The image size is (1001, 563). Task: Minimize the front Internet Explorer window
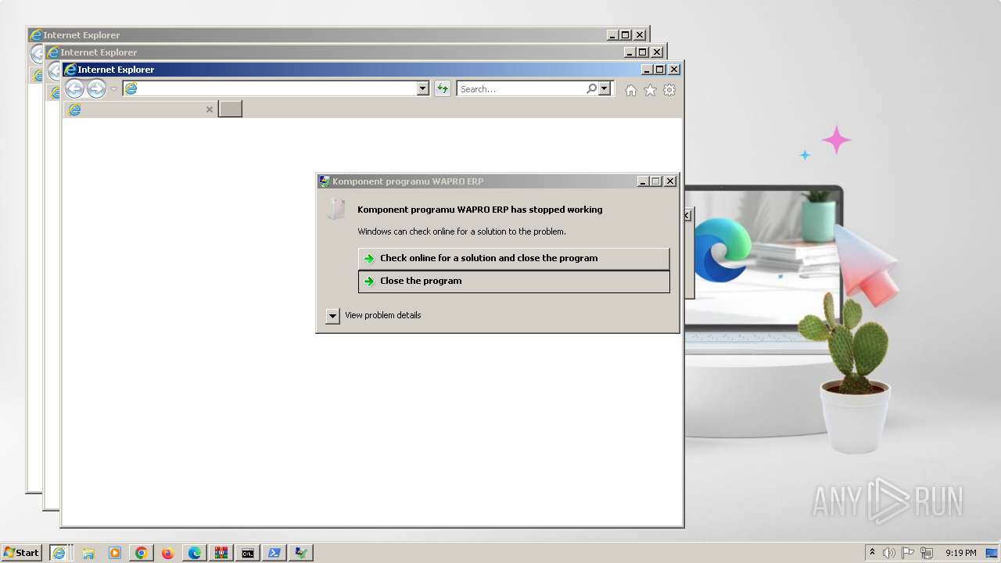click(647, 70)
